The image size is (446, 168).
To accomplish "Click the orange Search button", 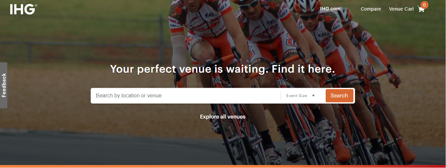I will point(339,96).
